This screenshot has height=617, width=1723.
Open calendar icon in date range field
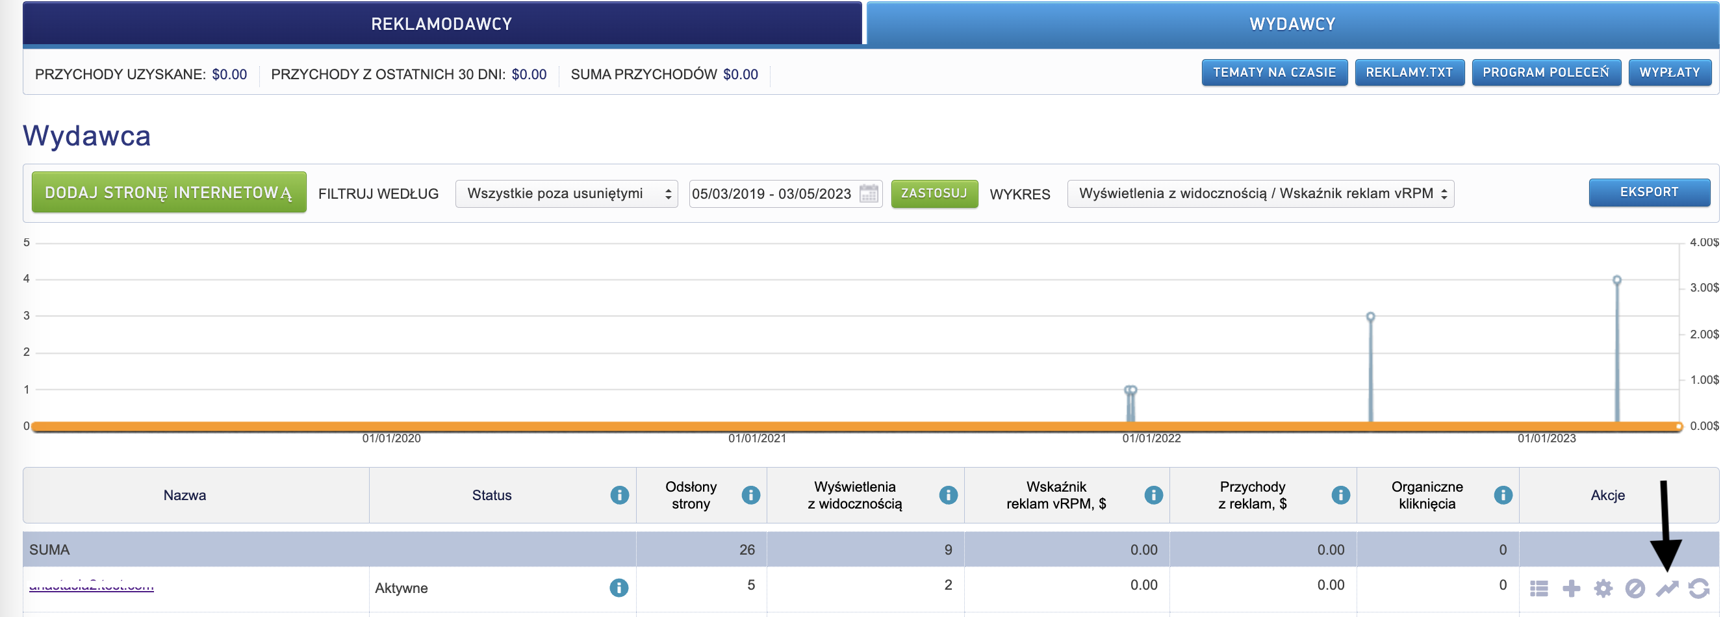click(868, 194)
